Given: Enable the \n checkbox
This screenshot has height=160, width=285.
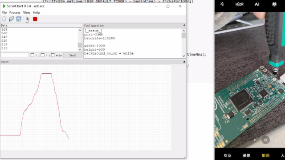Looking at the screenshot, I should (x=43, y=55).
